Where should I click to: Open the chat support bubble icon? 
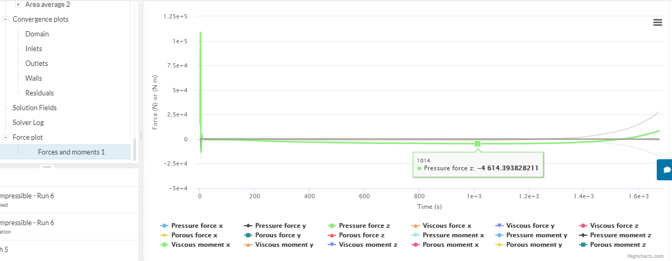[666, 170]
